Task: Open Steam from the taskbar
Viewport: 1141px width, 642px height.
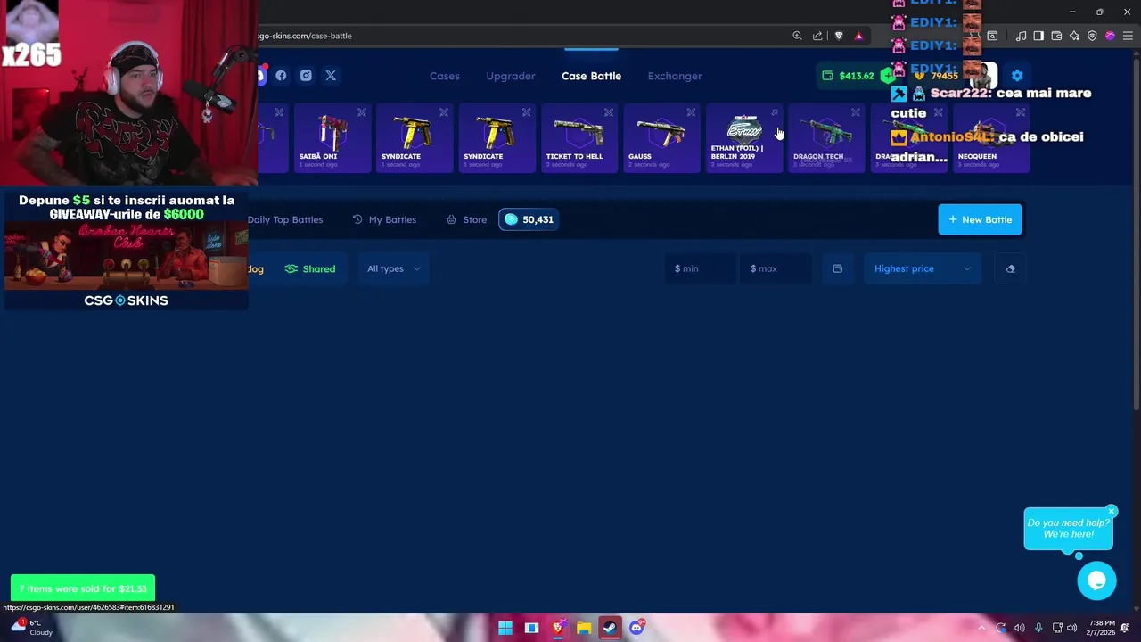Action: click(x=610, y=628)
